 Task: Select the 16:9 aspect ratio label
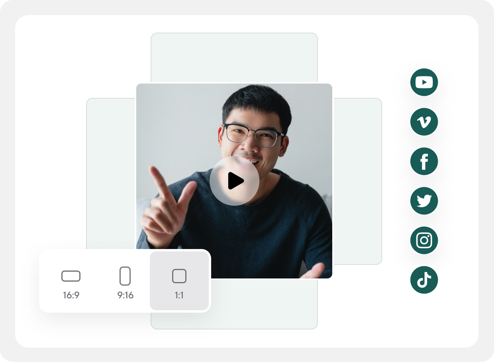point(71,296)
